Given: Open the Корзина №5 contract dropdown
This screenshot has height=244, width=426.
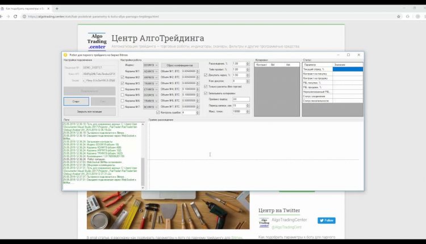Looking at the screenshot, I should click(x=151, y=95).
